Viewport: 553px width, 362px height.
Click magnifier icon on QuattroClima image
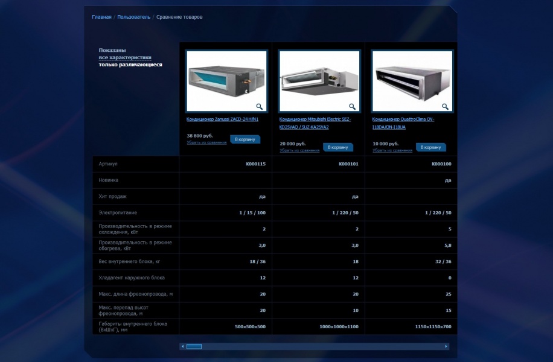pyautogui.click(x=445, y=106)
